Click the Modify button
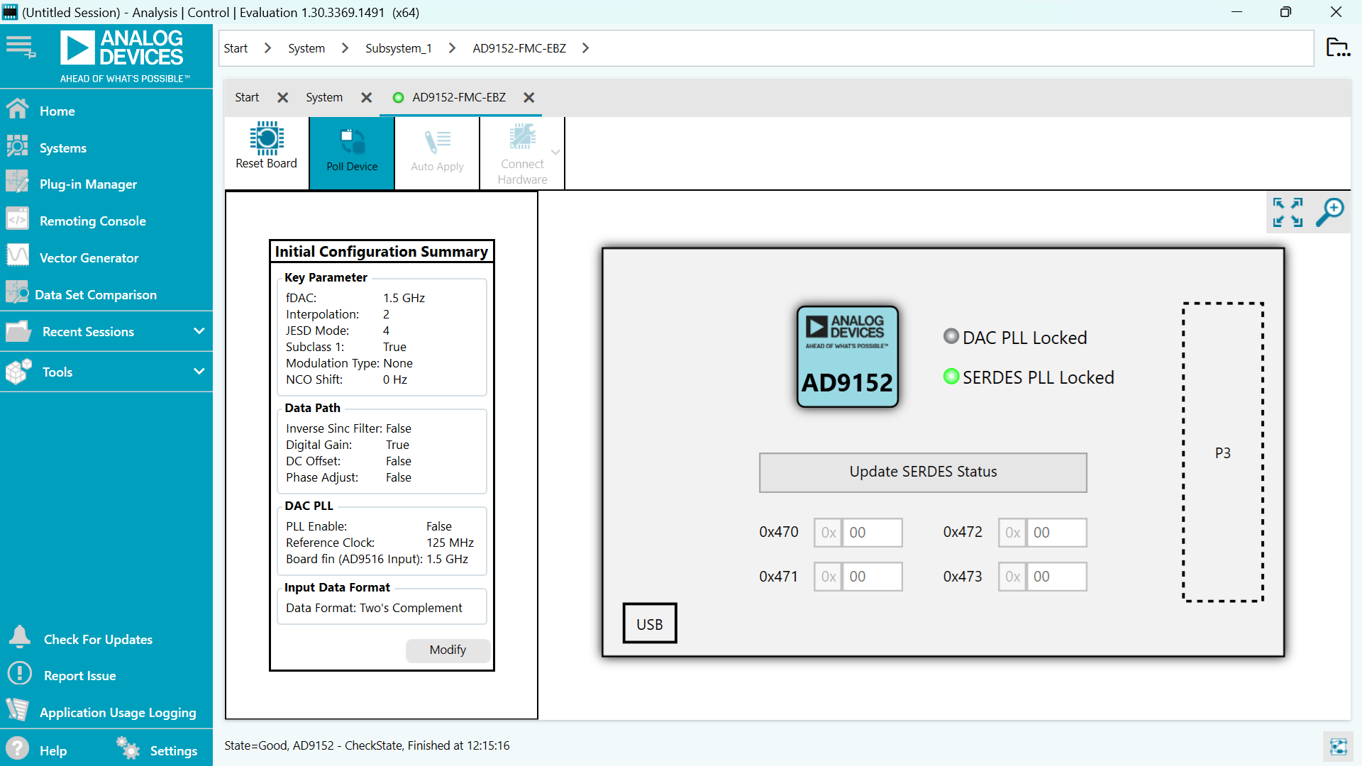This screenshot has width=1362, height=766. (448, 650)
